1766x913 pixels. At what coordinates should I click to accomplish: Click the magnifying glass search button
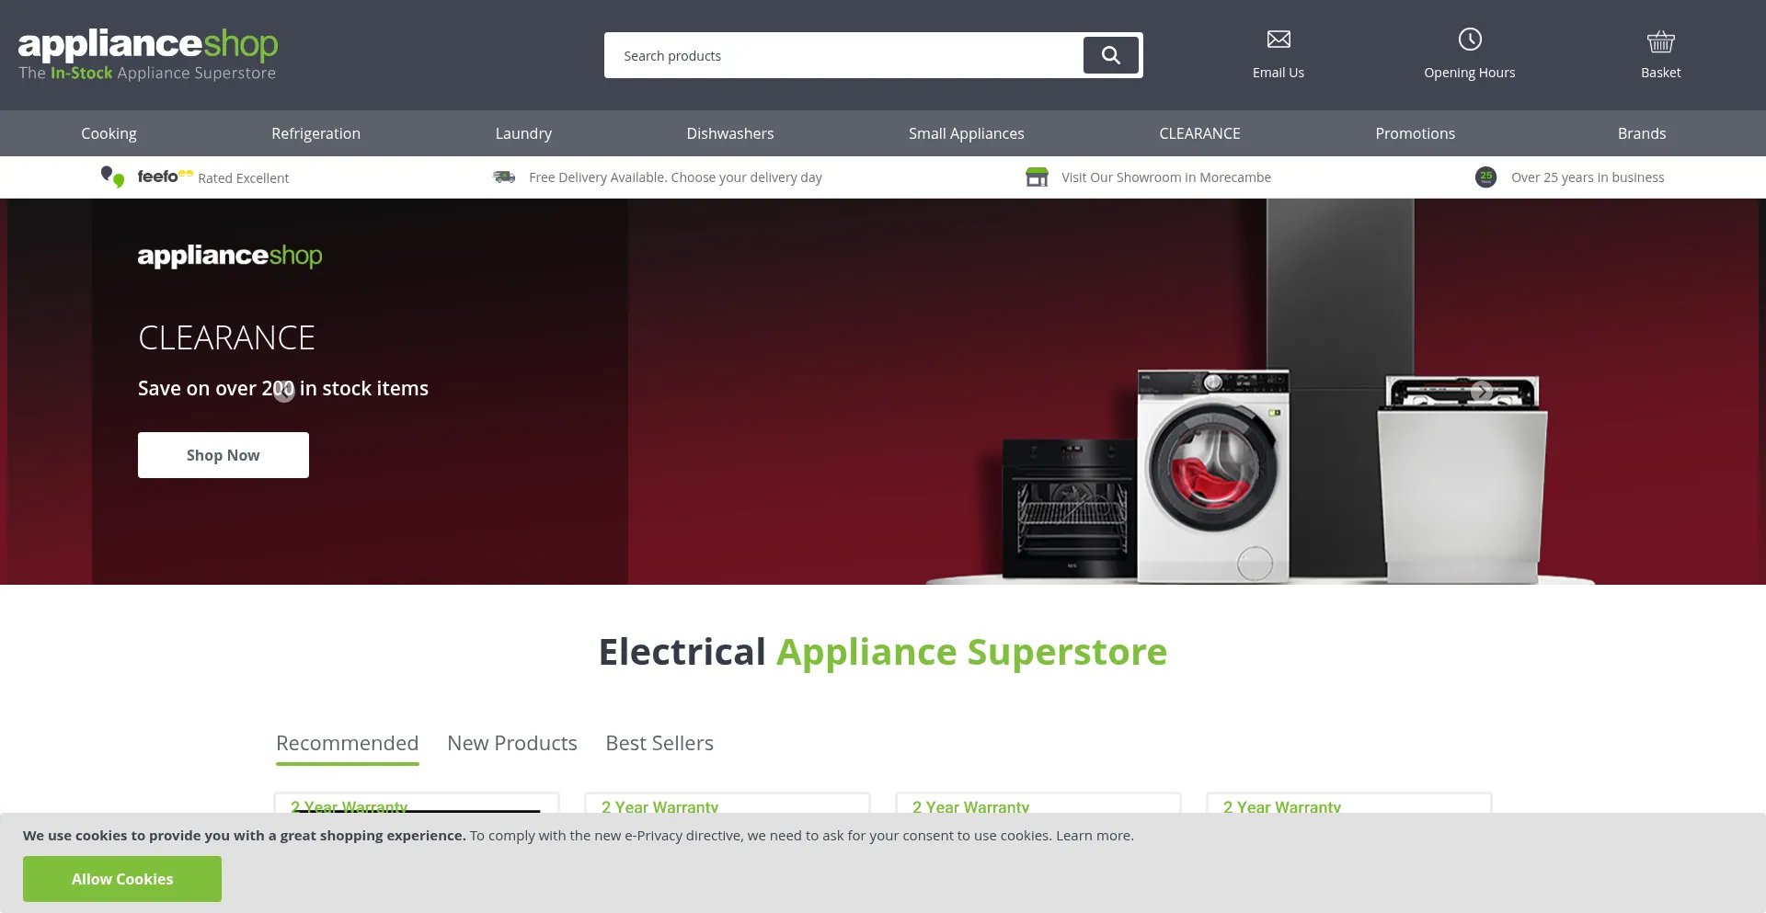(1111, 55)
